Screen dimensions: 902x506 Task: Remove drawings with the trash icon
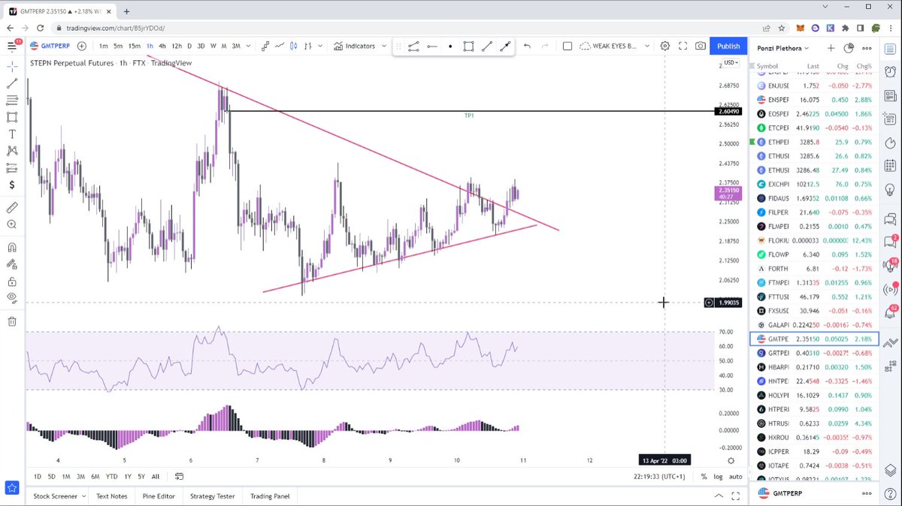point(12,321)
